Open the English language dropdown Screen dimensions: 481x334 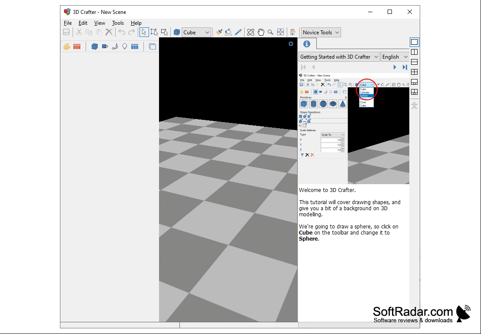pos(395,57)
